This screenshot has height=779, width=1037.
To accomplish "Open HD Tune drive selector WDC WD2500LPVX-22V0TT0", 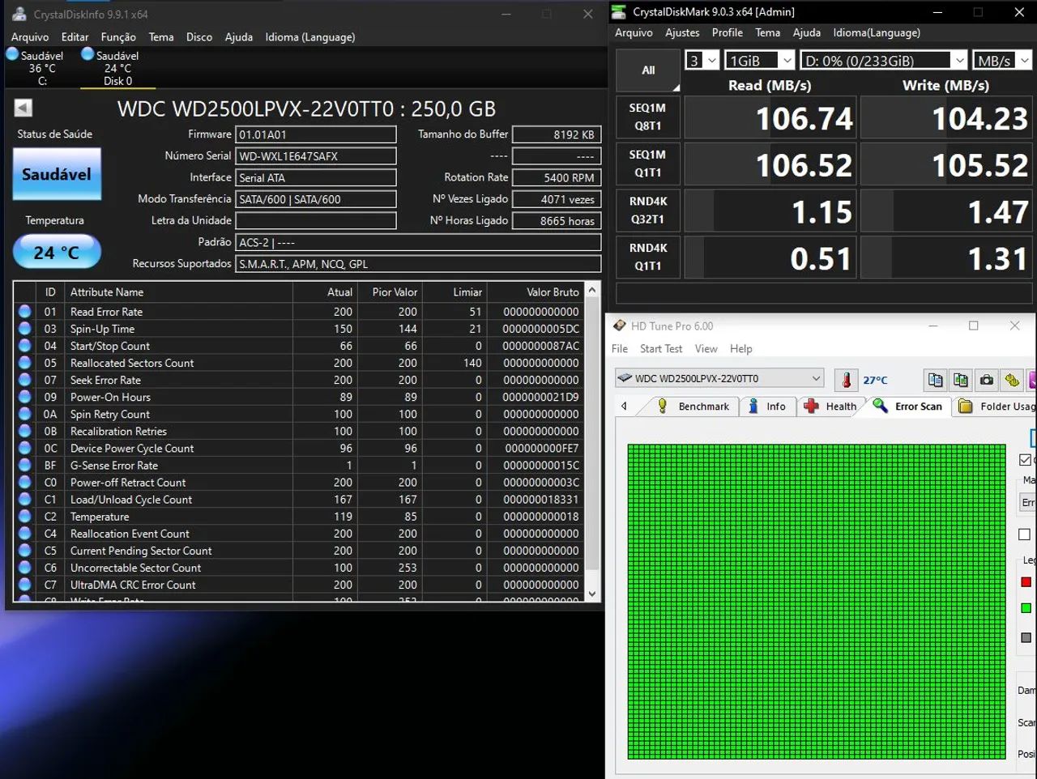I will [719, 378].
